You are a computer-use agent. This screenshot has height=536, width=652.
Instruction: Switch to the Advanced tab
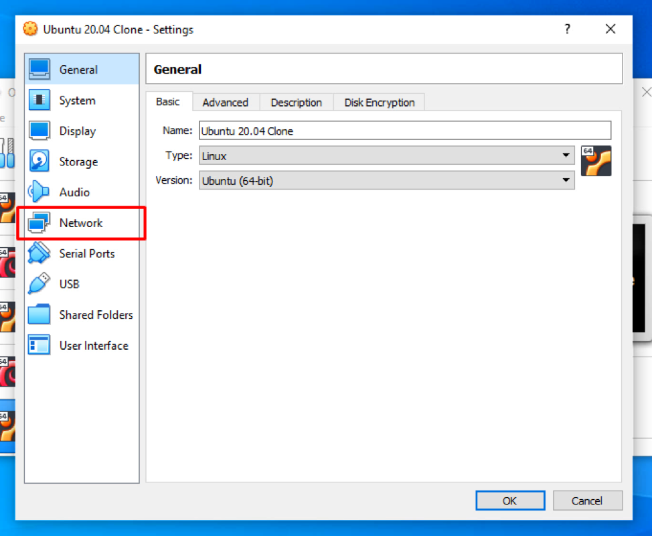click(x=226, y=103)
